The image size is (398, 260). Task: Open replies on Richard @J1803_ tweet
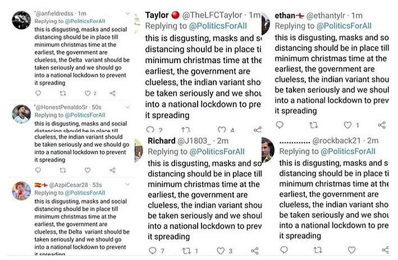(152, 251)
